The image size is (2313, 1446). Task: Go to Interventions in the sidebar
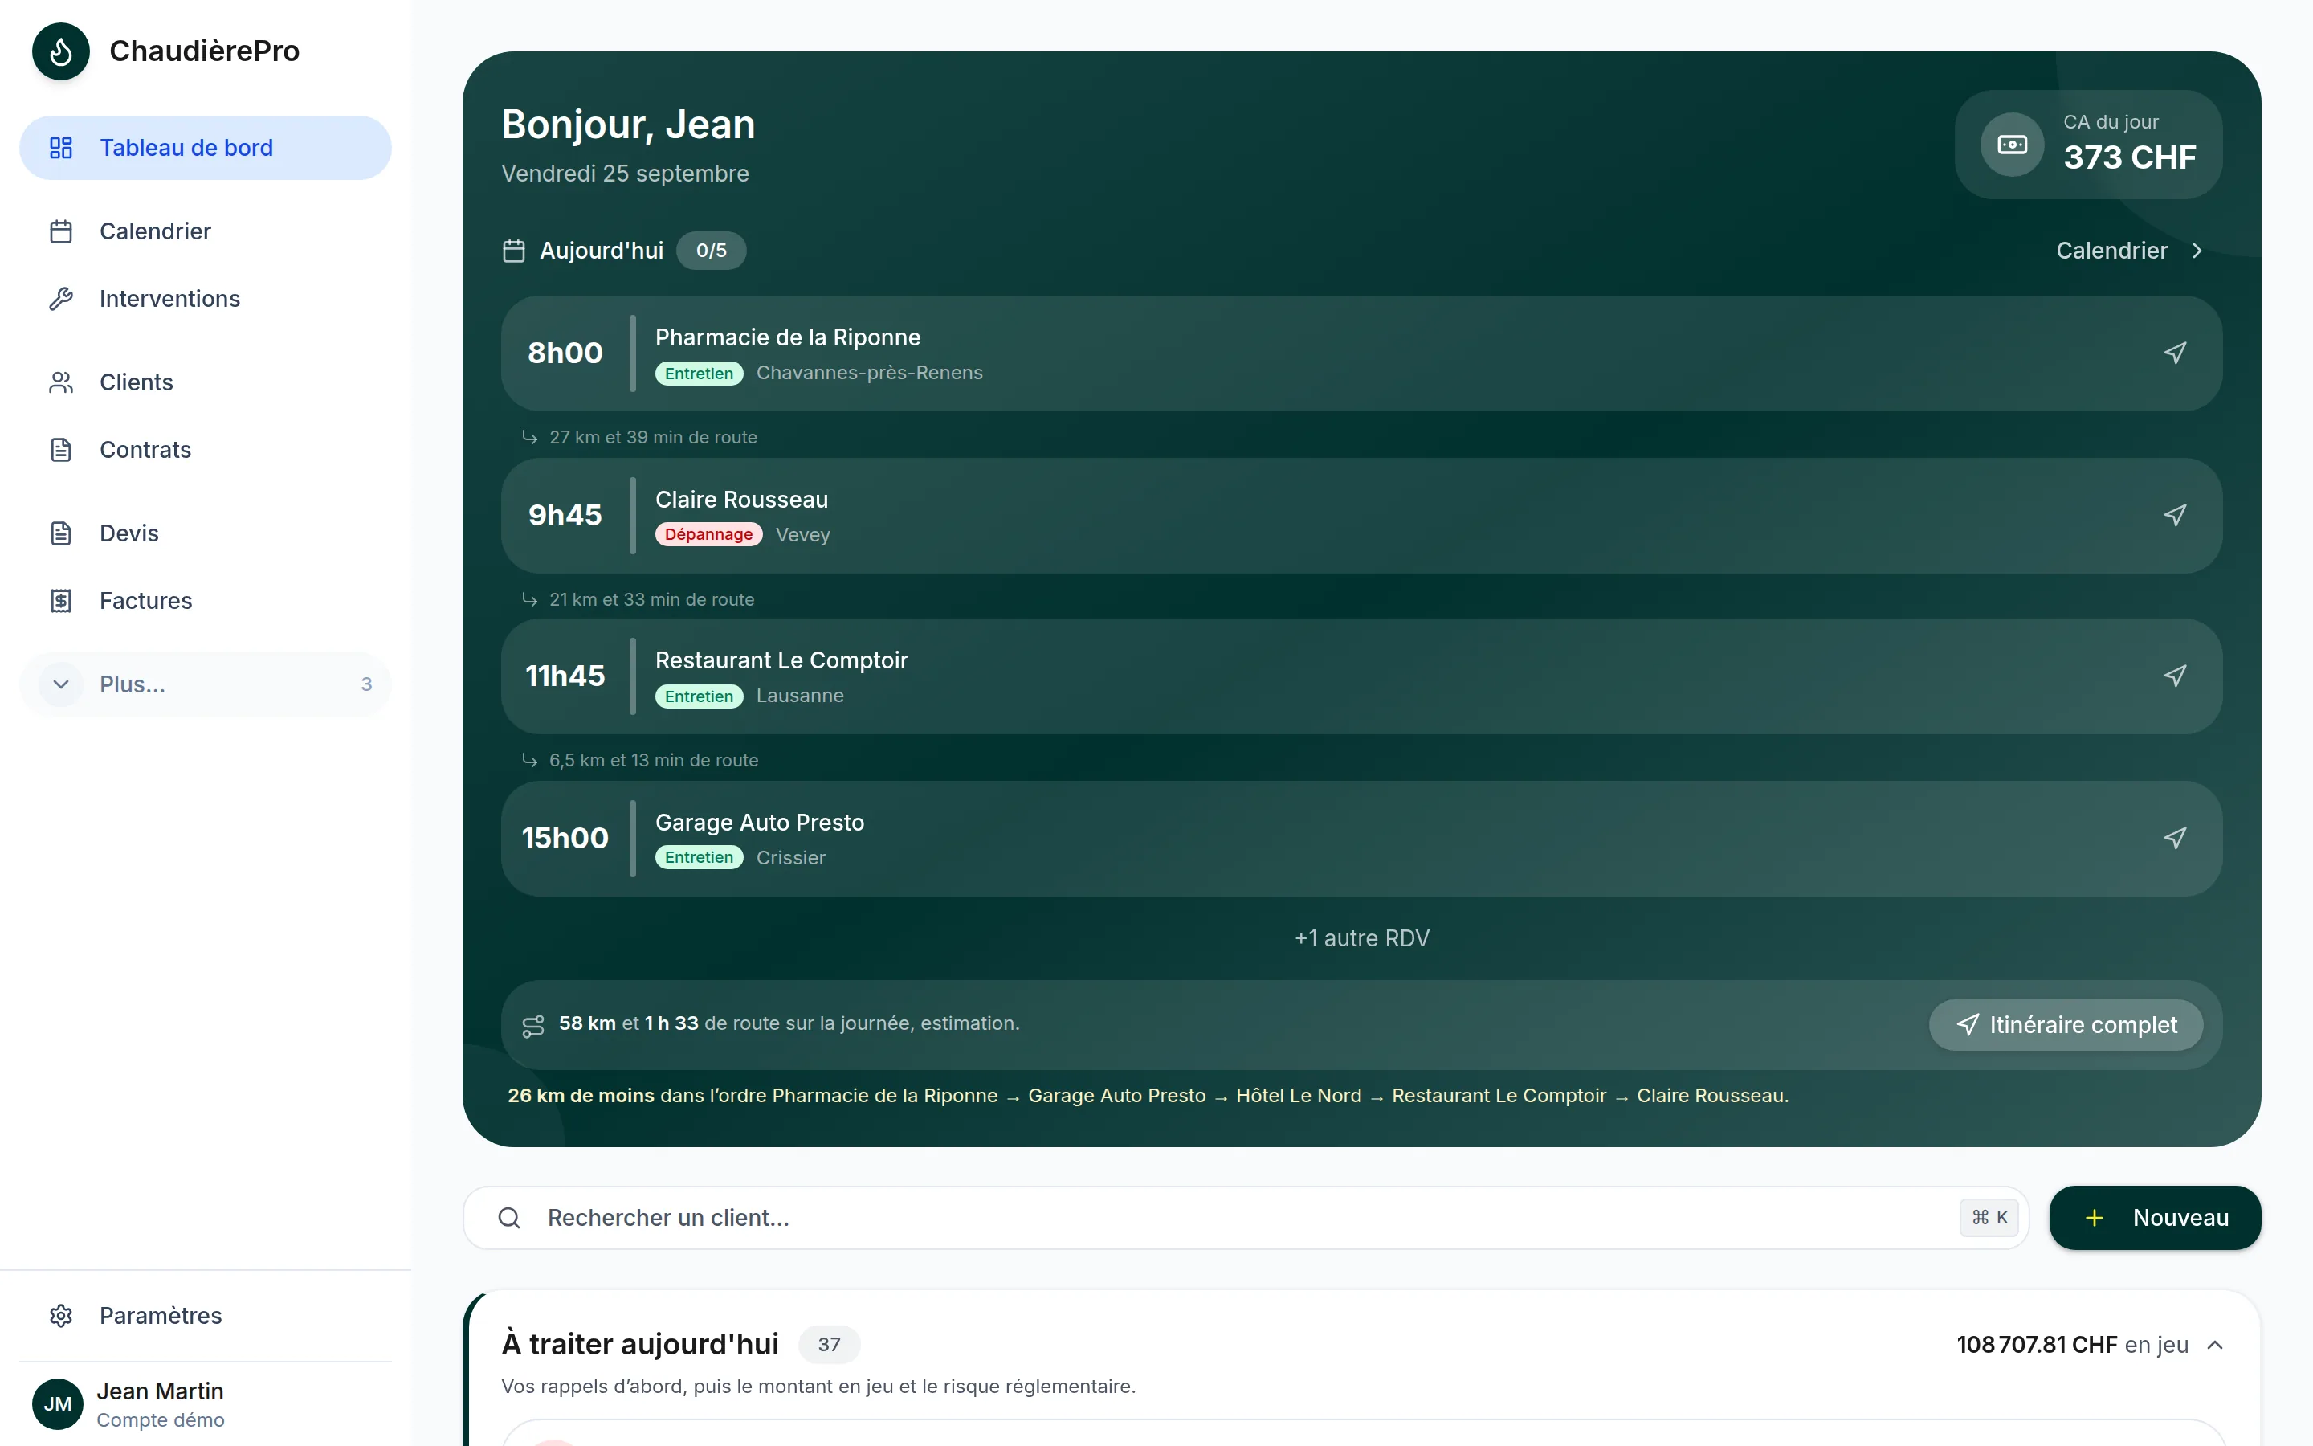[x=205, y=298]
